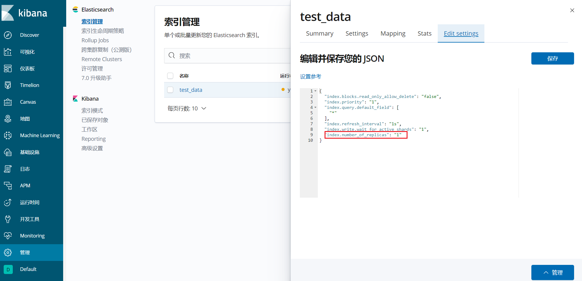This screenshot has width=582, height=281.
Task: Click the index.priority line in editor
Action: [x=352, y=102]
